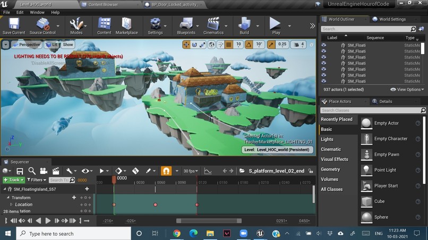This screenshot has width=428, height=240.
Task: Open the Marketplace toolbar icon
Action: pos(126,26)
